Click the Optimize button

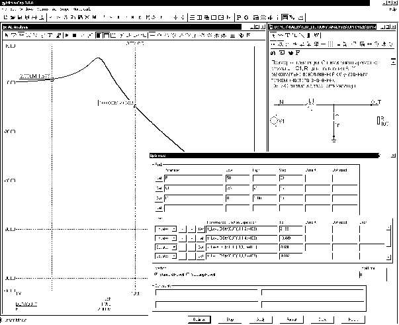pyautogui.click(x=199, y=320)
